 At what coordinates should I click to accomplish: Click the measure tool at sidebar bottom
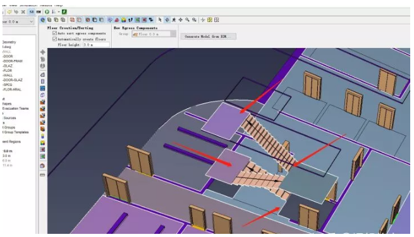(42, 175)
